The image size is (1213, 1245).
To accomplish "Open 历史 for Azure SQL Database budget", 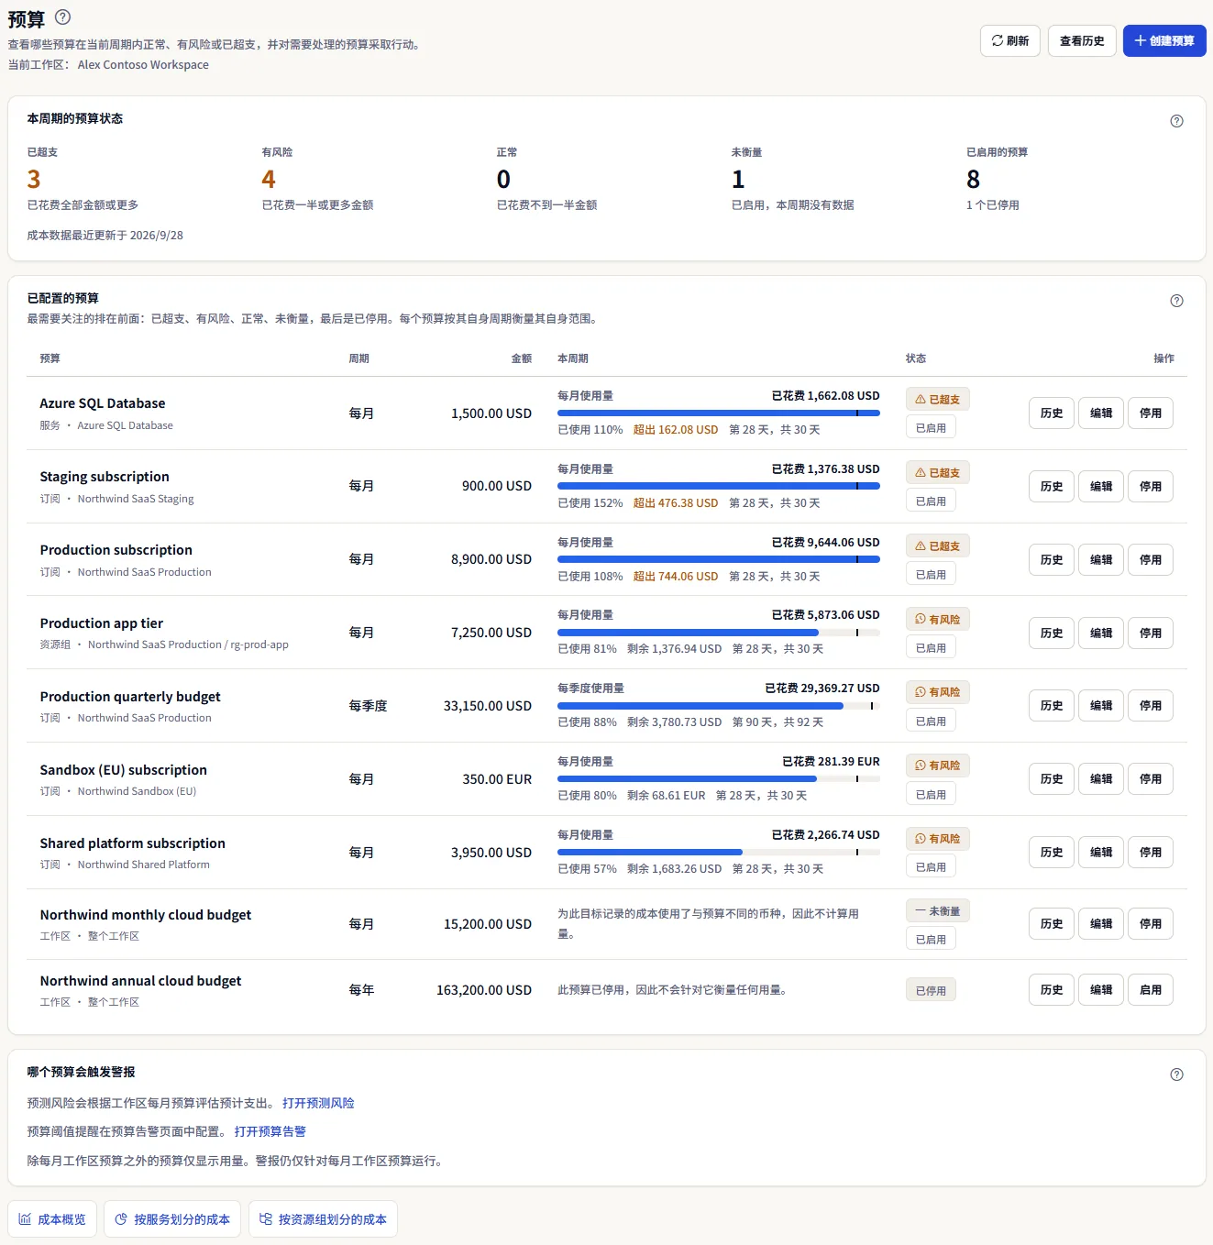I will pos(1052,413).
